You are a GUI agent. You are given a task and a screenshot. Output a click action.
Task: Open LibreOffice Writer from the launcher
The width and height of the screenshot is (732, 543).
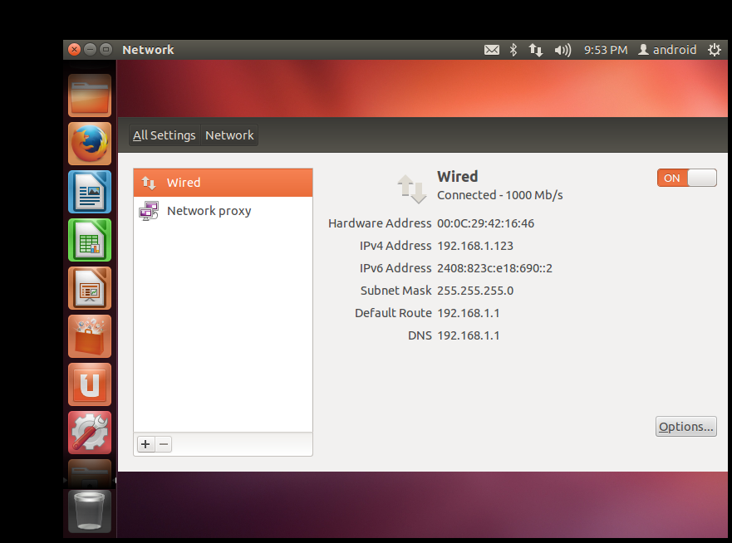(x=90, y=192)
